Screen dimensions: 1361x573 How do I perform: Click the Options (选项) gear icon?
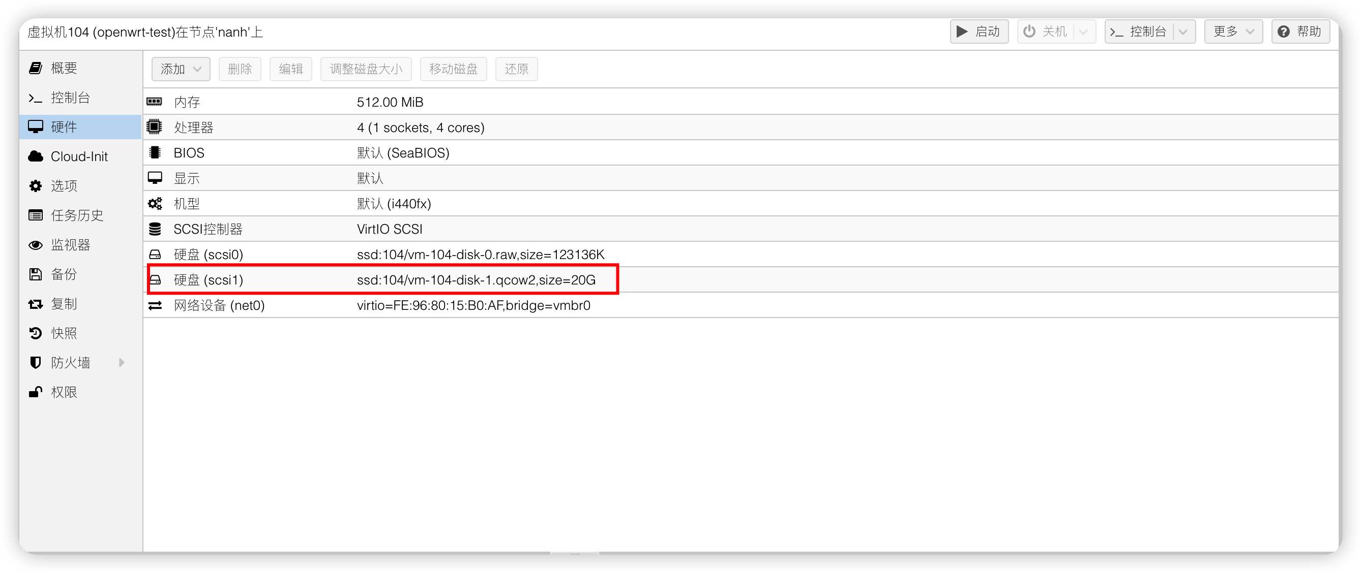click(x=36, y=186)
